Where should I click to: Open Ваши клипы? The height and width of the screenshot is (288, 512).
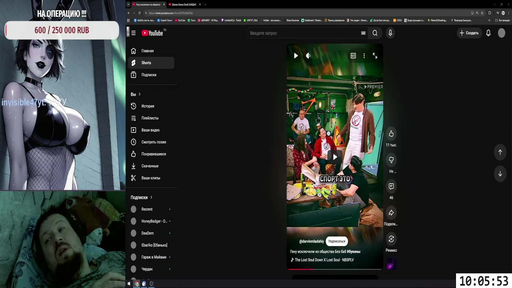tap(151, 178)
